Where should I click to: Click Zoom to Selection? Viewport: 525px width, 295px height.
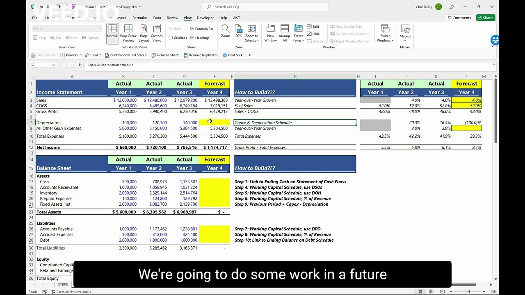tap(251, 33)
